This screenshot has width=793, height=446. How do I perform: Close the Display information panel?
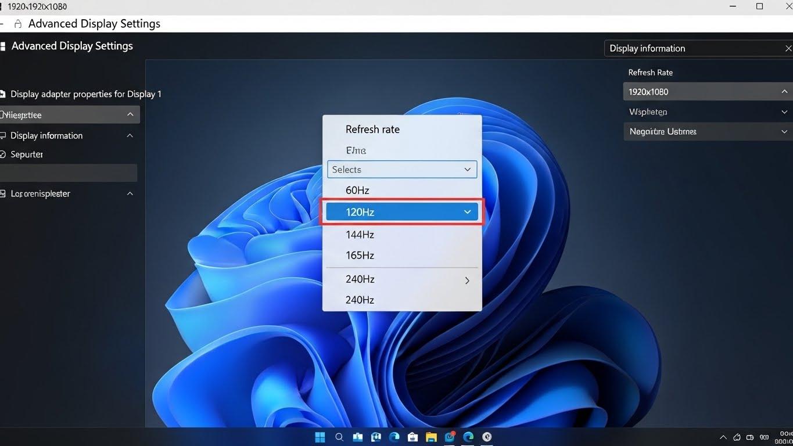pyautogui.click(x=788, y=48)
